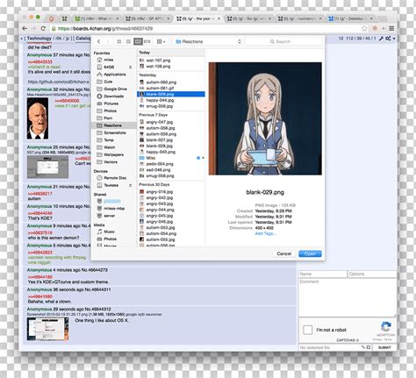
Task: Expand the Misc folder arrow
Action: pyautogui.click(x=203, y=158)
